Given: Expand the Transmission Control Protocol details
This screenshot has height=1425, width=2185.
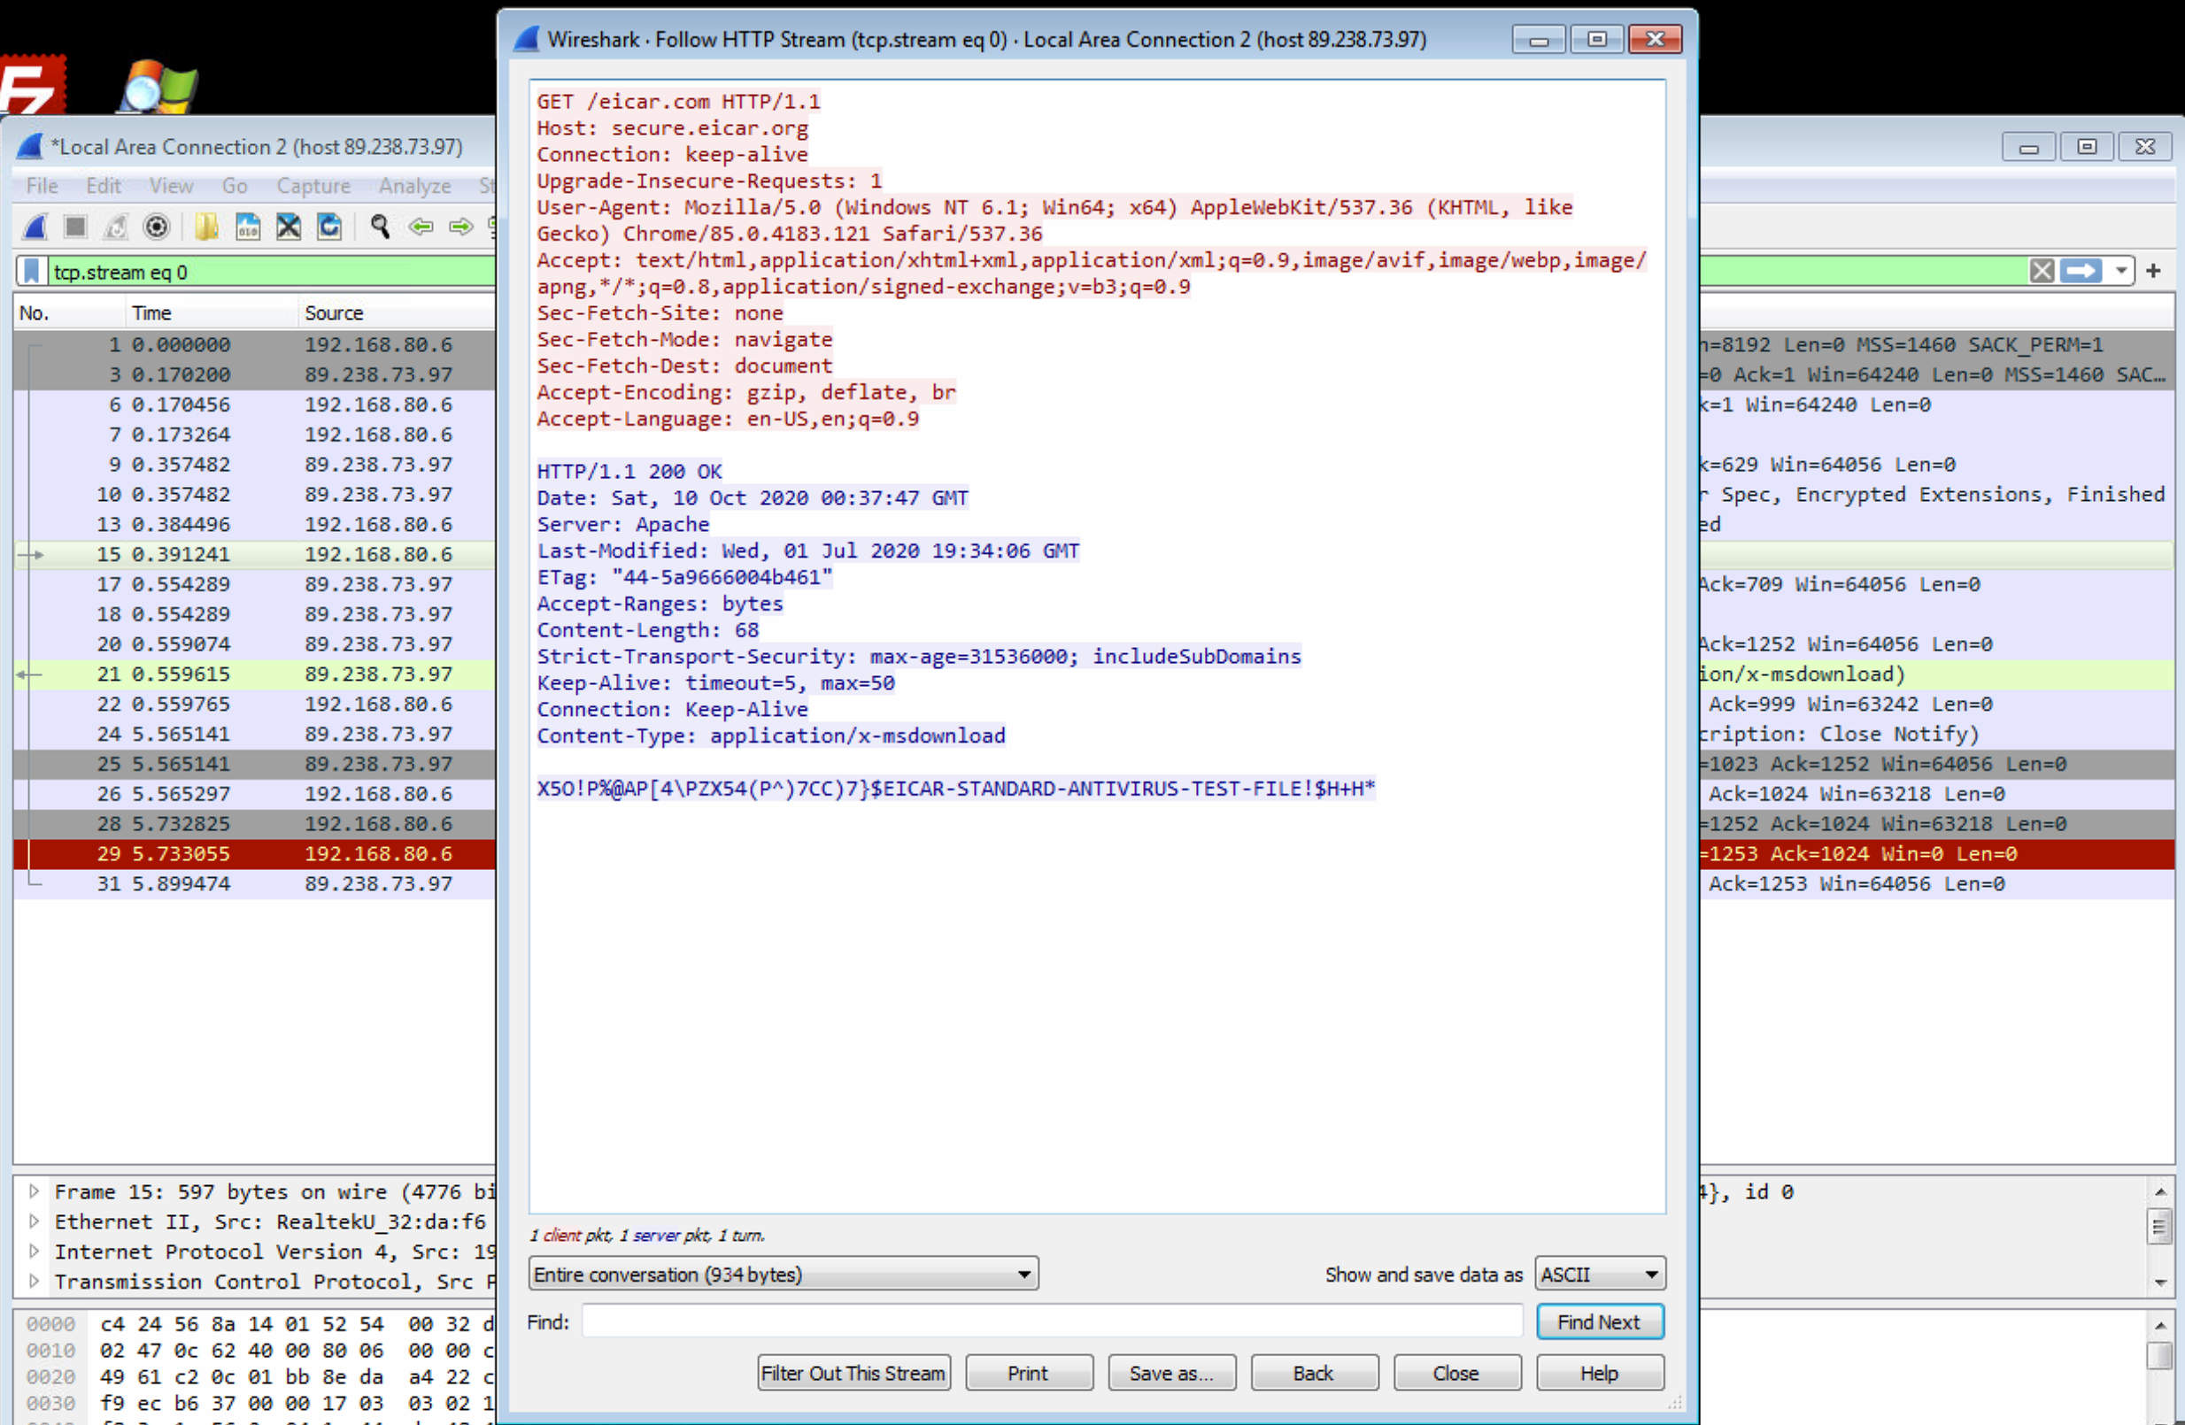Looking at the screenshot, I should click(34, 1281).
